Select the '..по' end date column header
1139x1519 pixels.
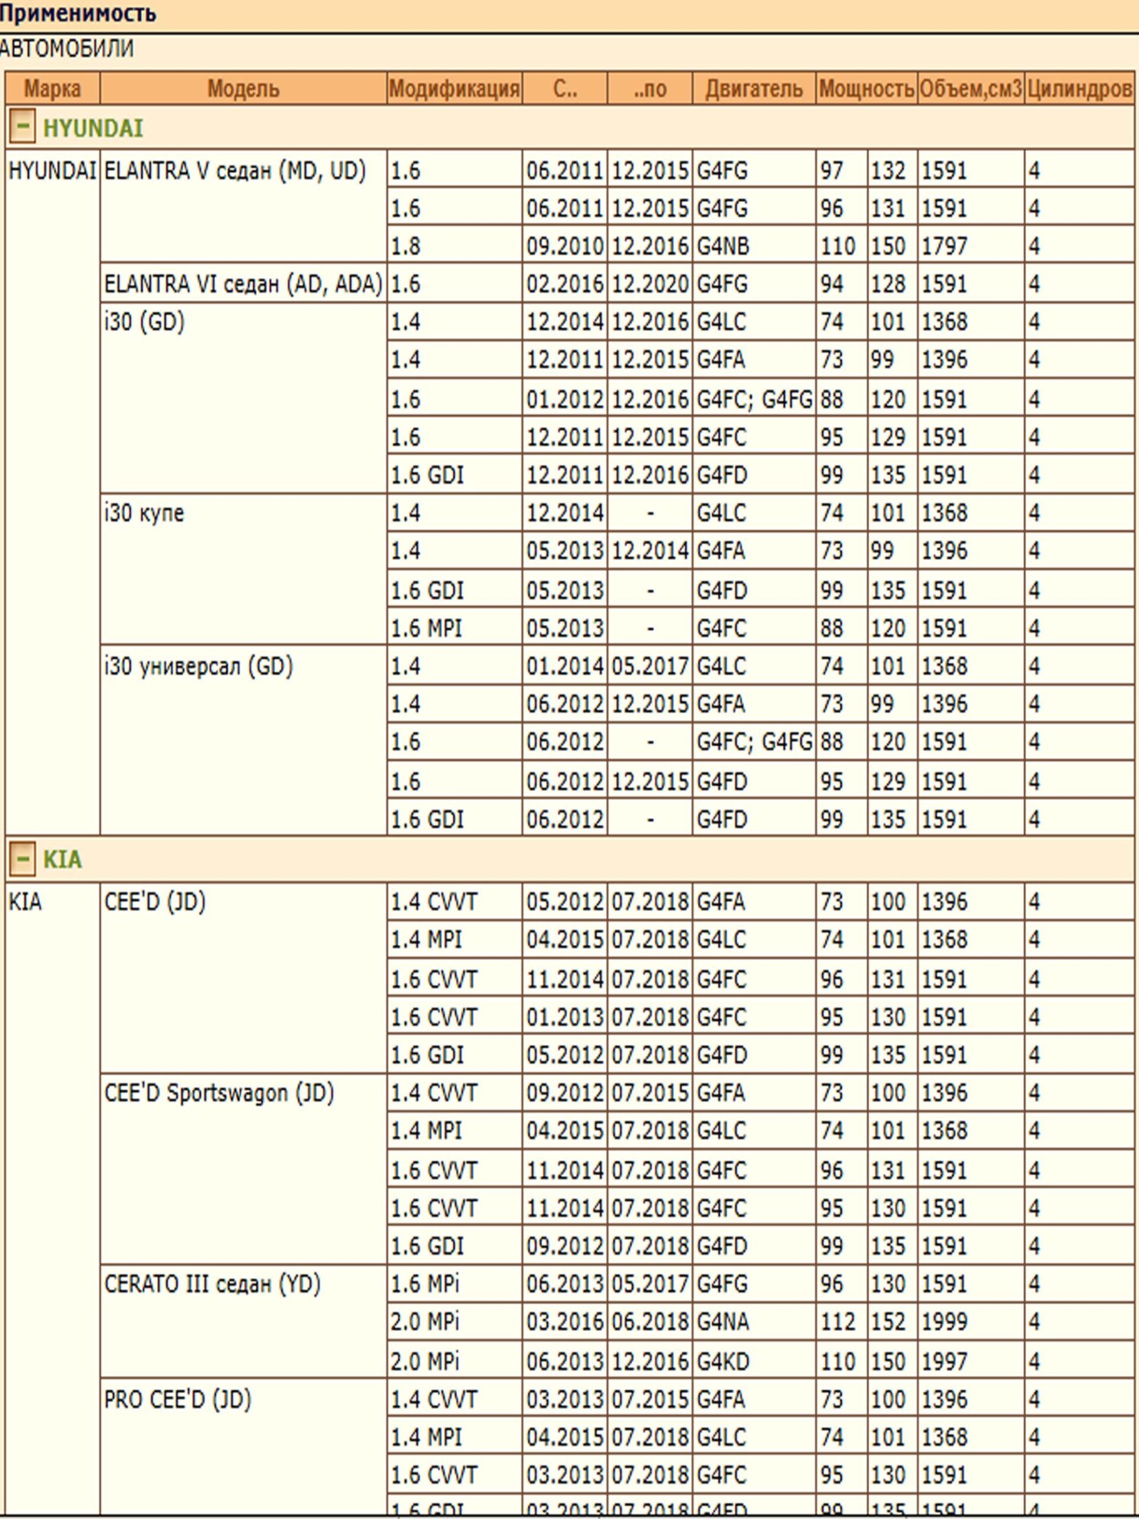click(x=650, y=88)
